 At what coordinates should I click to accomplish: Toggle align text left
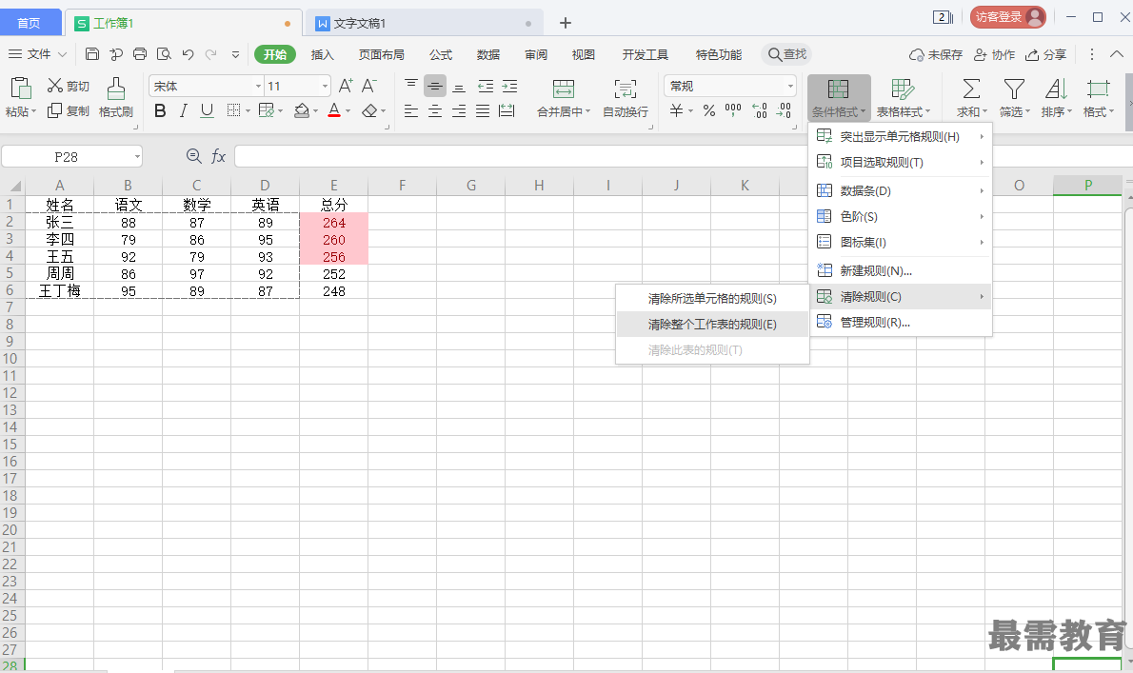[x=411, y=110]
